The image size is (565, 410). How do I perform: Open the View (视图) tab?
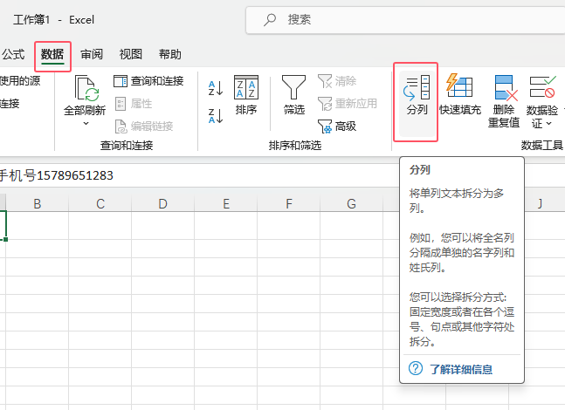[131, 54]
